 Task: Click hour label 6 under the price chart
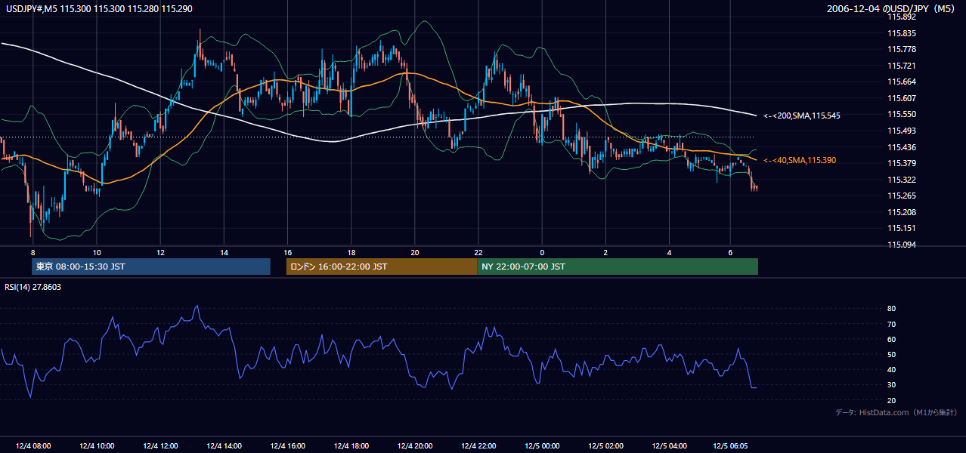730,252
